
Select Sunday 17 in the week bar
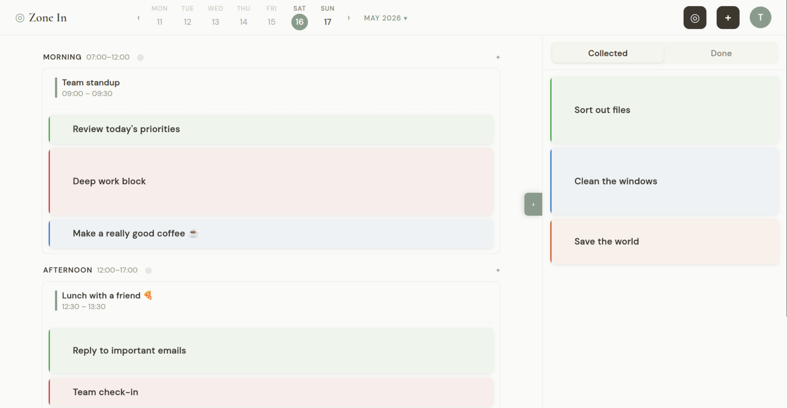[327, 16]
